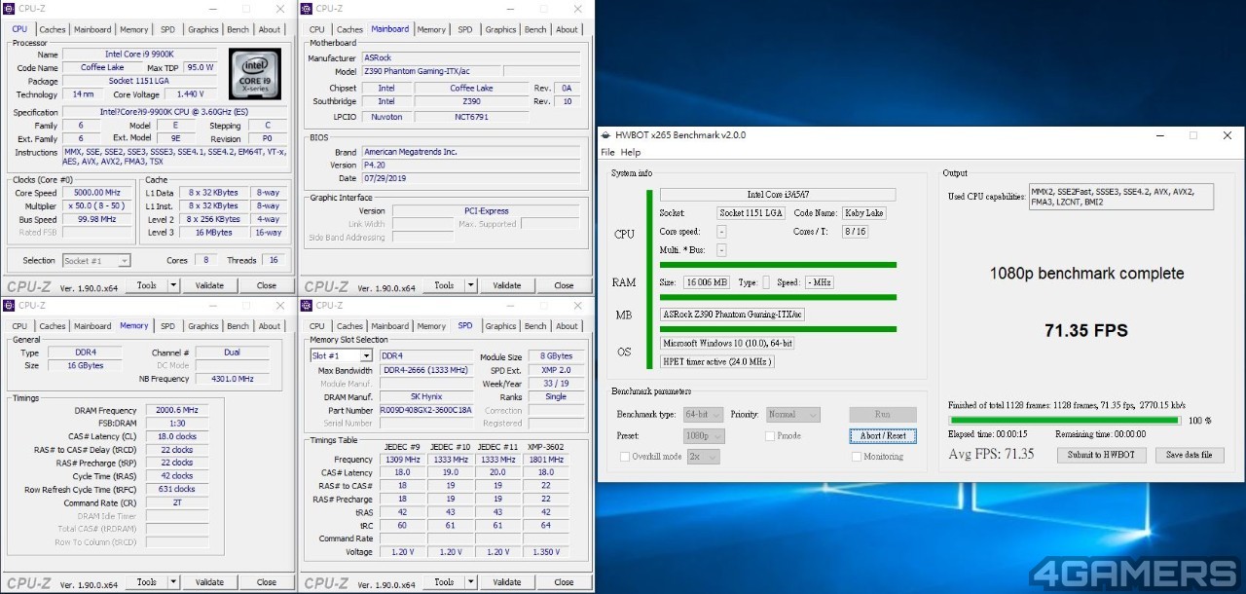Open the Preset 1080p dropdown
The height and width of the screenshot is (594, 1246).
point(703,435)
